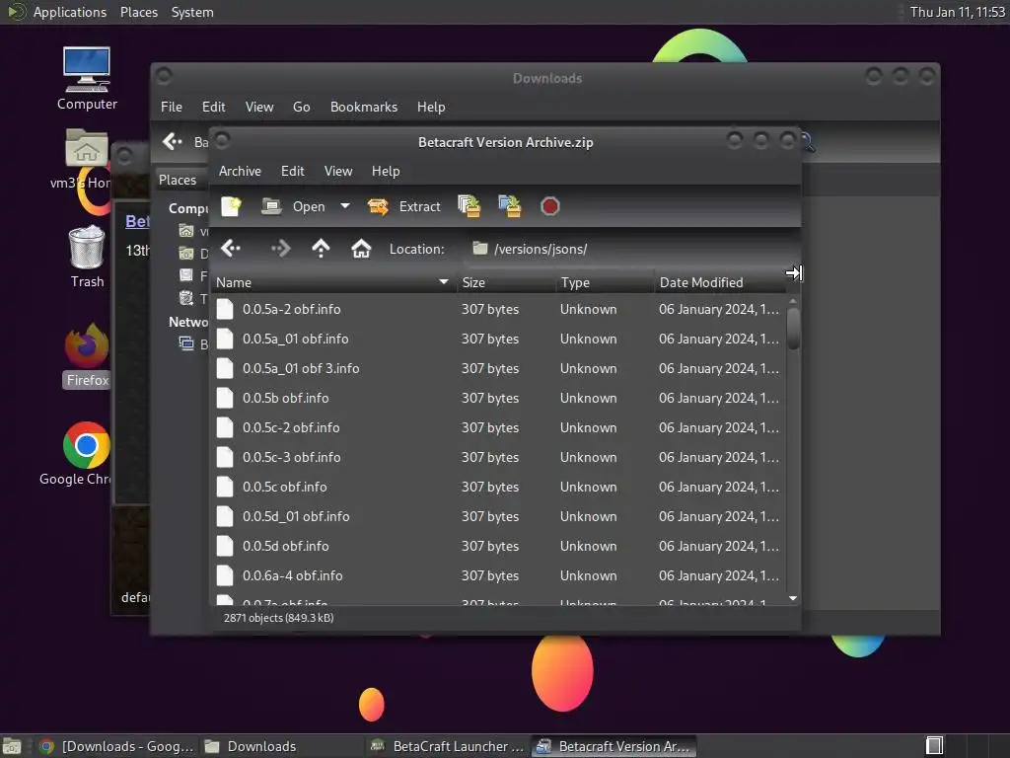1010x758 pixels.
Task: Sort by Name column header
Action: point(333,282)
